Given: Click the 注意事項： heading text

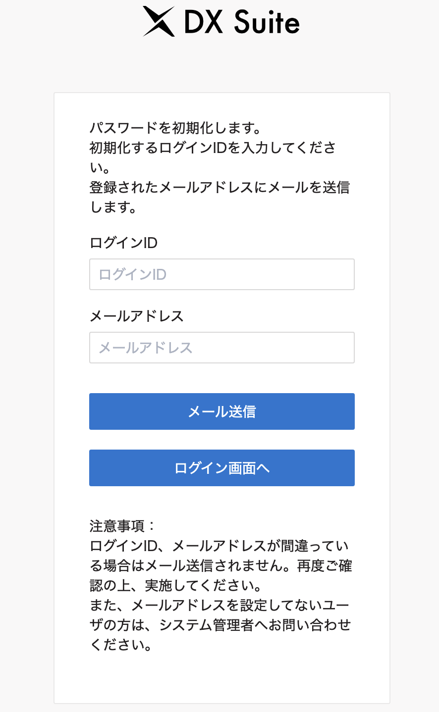Looking at the screenshot, I should (x=123, y=526).
